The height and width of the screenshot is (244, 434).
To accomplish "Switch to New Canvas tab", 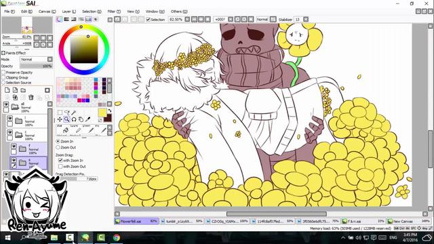I will 409,222.
